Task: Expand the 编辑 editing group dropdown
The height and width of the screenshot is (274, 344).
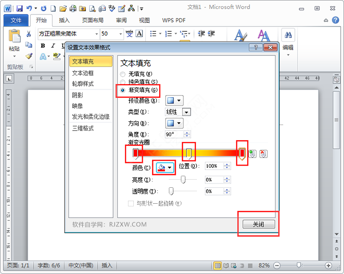Action: (x=288, y=55)
